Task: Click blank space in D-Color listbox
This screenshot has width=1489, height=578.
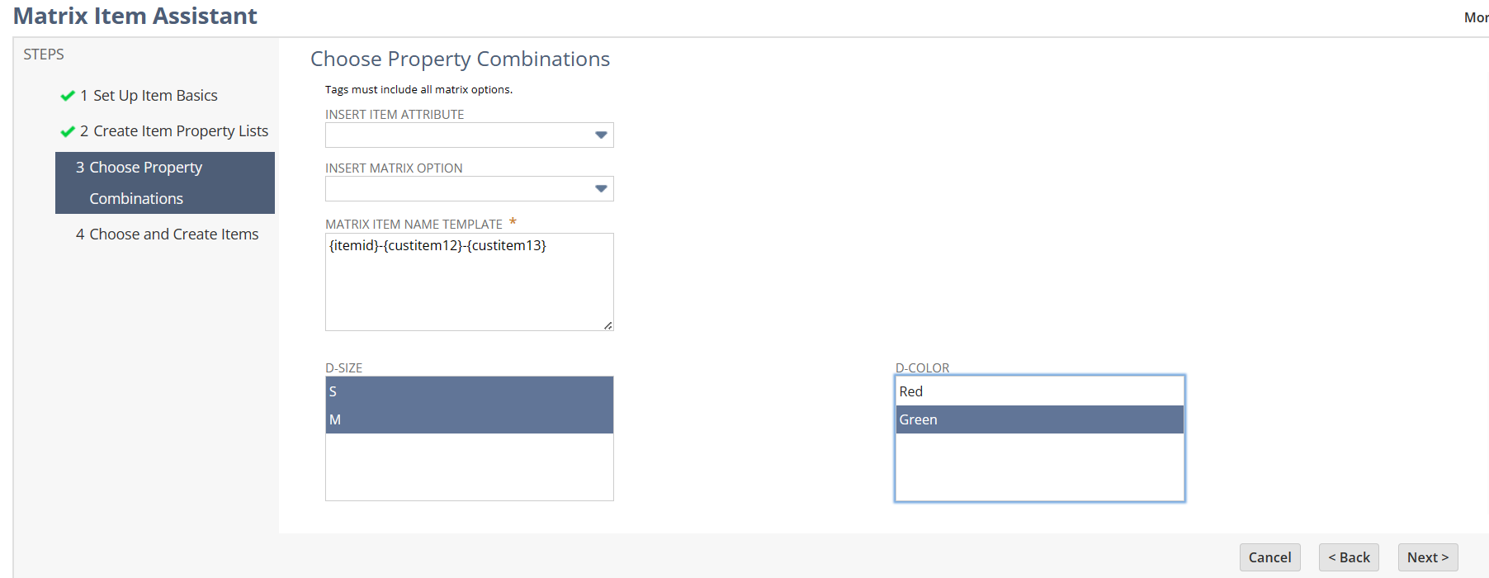Action: point(1039,467)
